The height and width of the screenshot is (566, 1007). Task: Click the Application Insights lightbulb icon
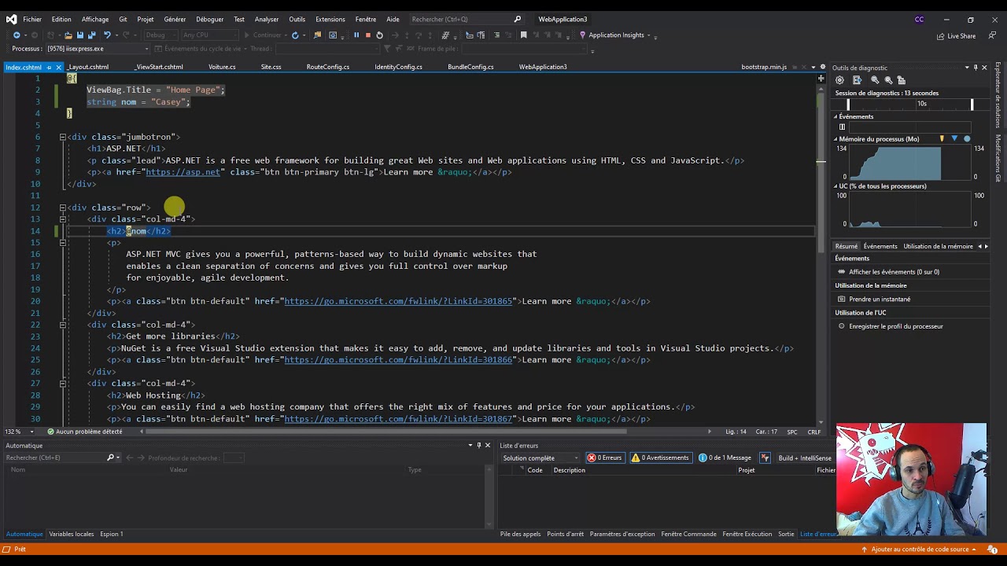pos(583,35)
